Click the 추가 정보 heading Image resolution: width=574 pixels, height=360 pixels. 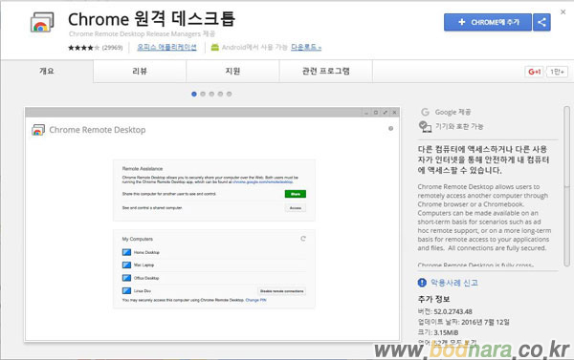click(x=433, y=299)
